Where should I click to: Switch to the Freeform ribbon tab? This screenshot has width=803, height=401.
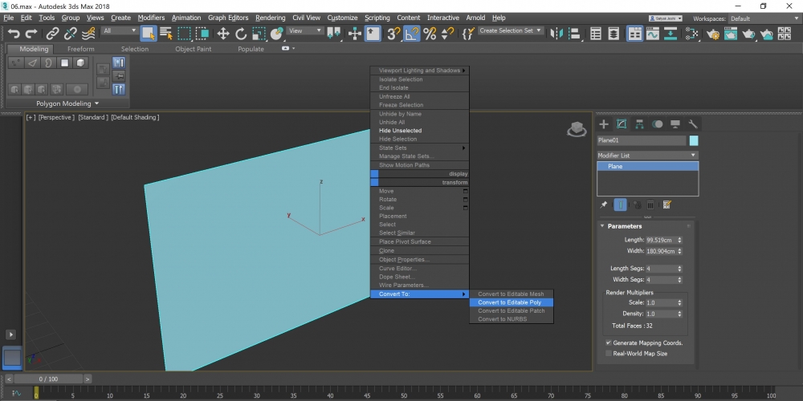pos(80,49)
